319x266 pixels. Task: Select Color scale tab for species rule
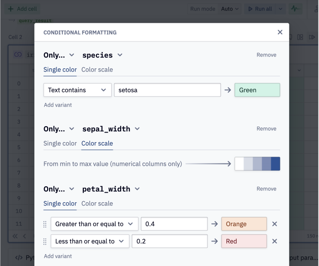coord(97,70)
